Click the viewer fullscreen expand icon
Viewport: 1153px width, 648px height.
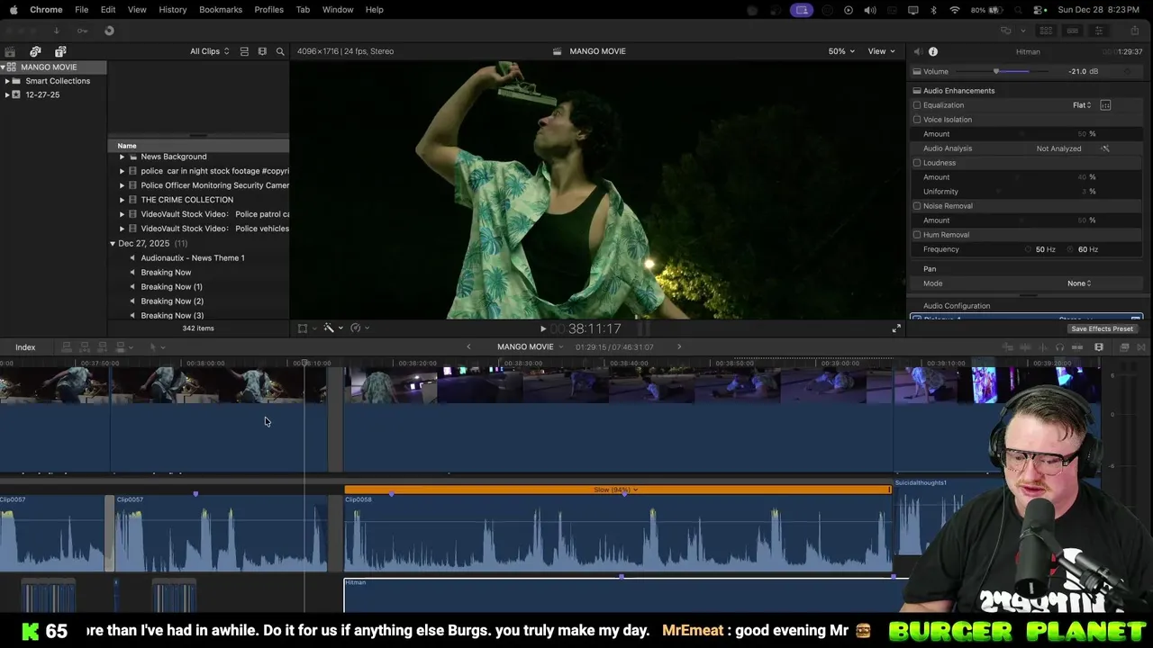point(895,329)
